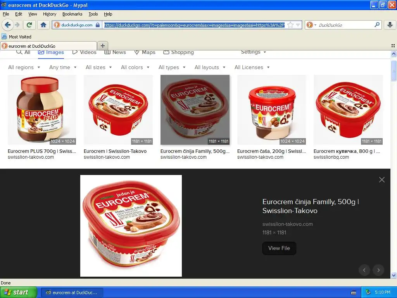Click the address bar URL field

(x=195, y=25)
